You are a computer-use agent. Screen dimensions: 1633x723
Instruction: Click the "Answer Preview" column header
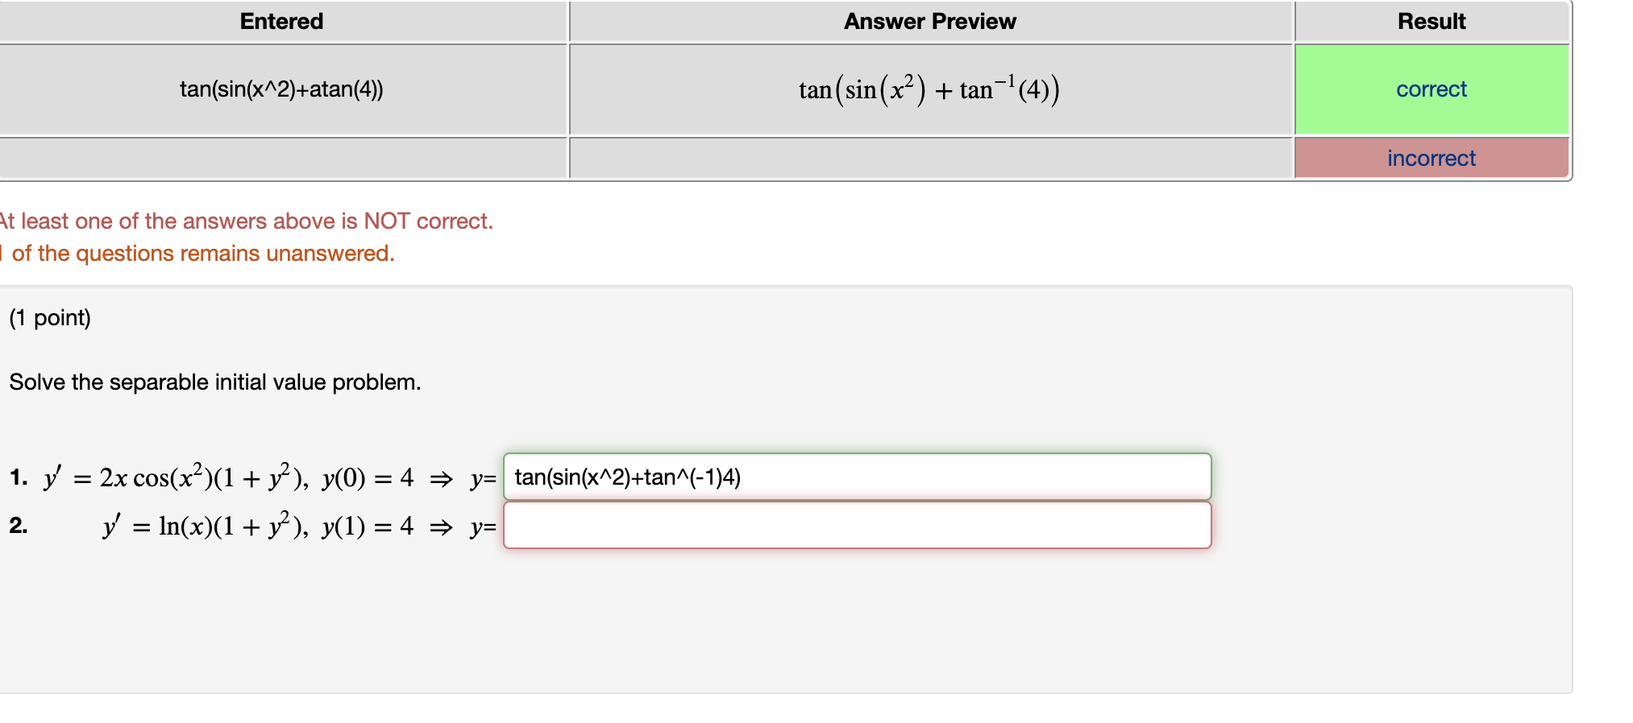coord(930,21)
